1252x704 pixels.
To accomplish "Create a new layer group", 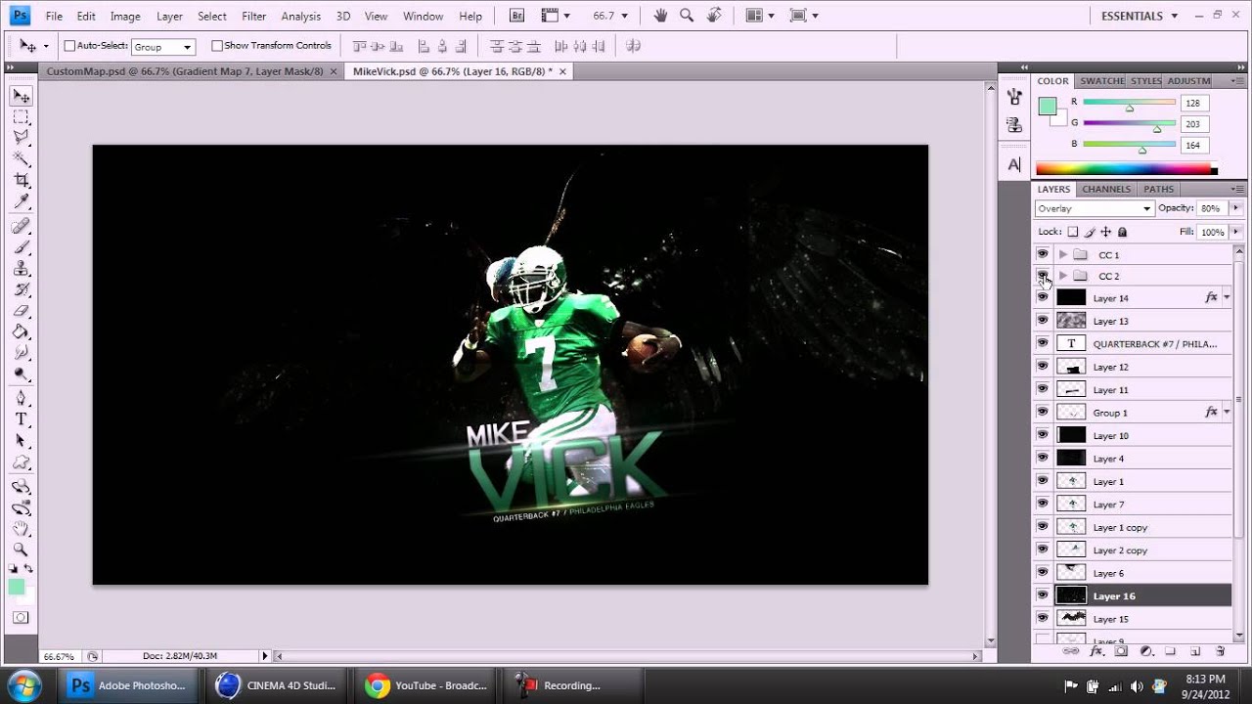I will 1170,651.
